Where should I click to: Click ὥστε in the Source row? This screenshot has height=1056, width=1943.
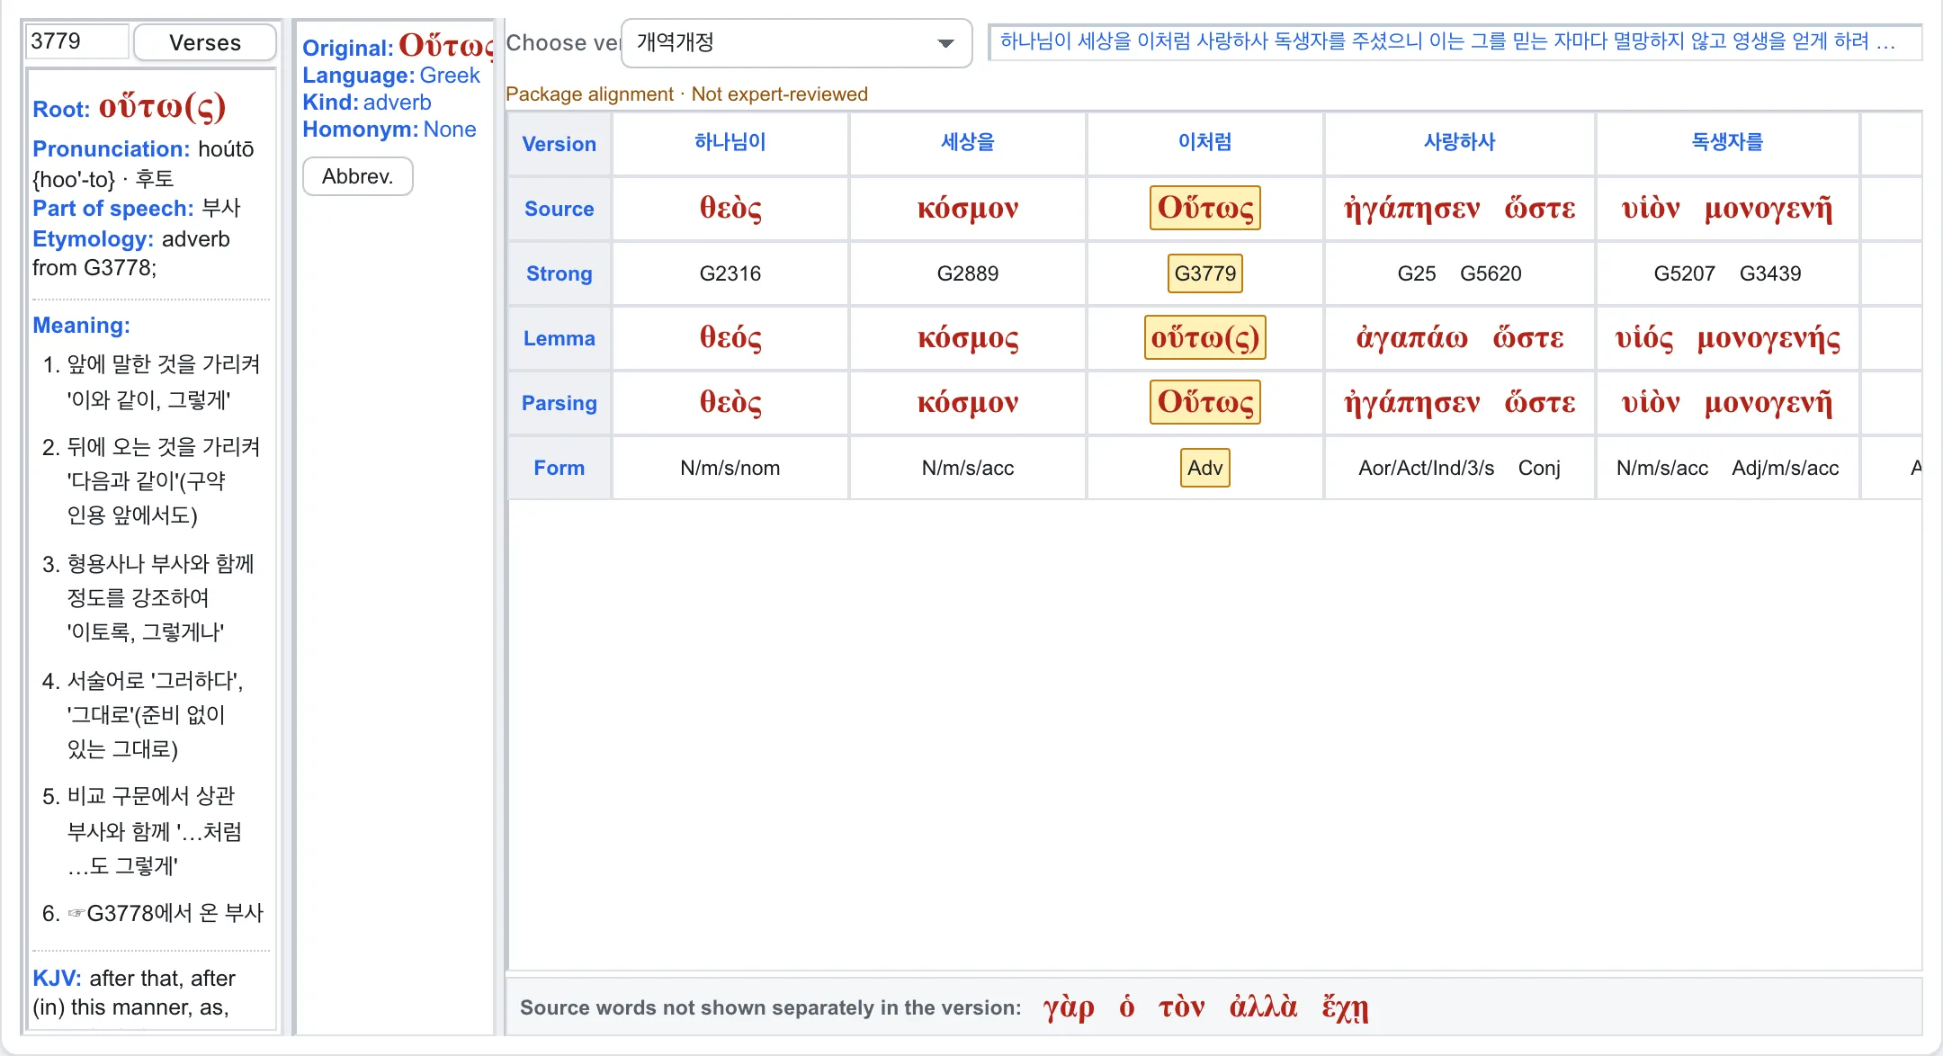click(x=1540, y=208)
